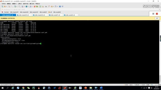The image size is (161, 90).
Task: Click the k8s-master03 quick link
Action: point(34,12)
